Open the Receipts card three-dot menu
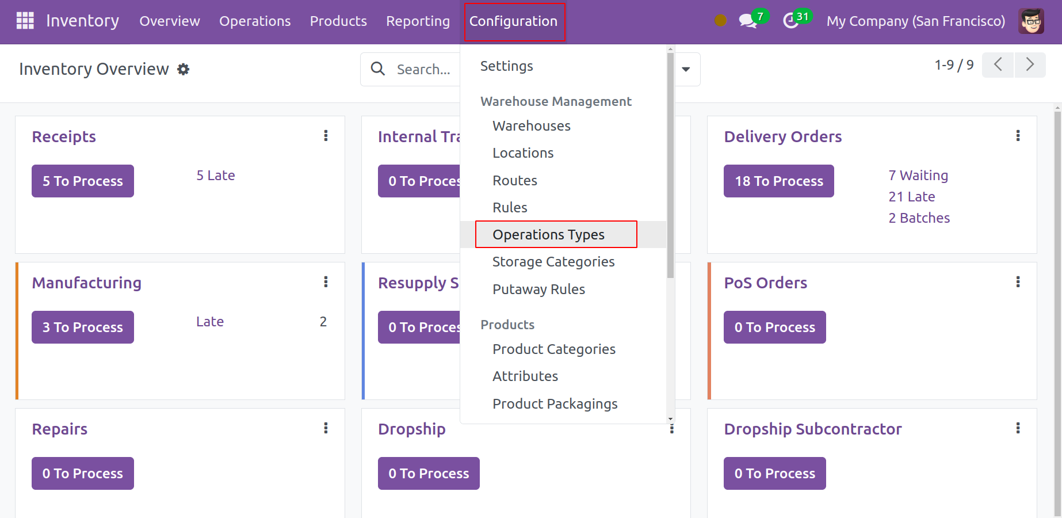The height and width of the screenshot is (518, 1062). pos(326,135)
